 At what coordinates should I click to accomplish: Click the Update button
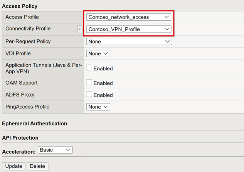[x=13, y=166]
